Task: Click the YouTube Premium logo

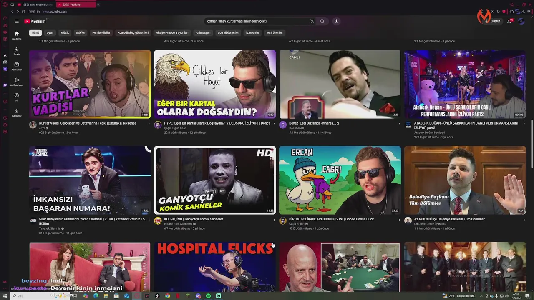Action: click(x=36, y=21)
